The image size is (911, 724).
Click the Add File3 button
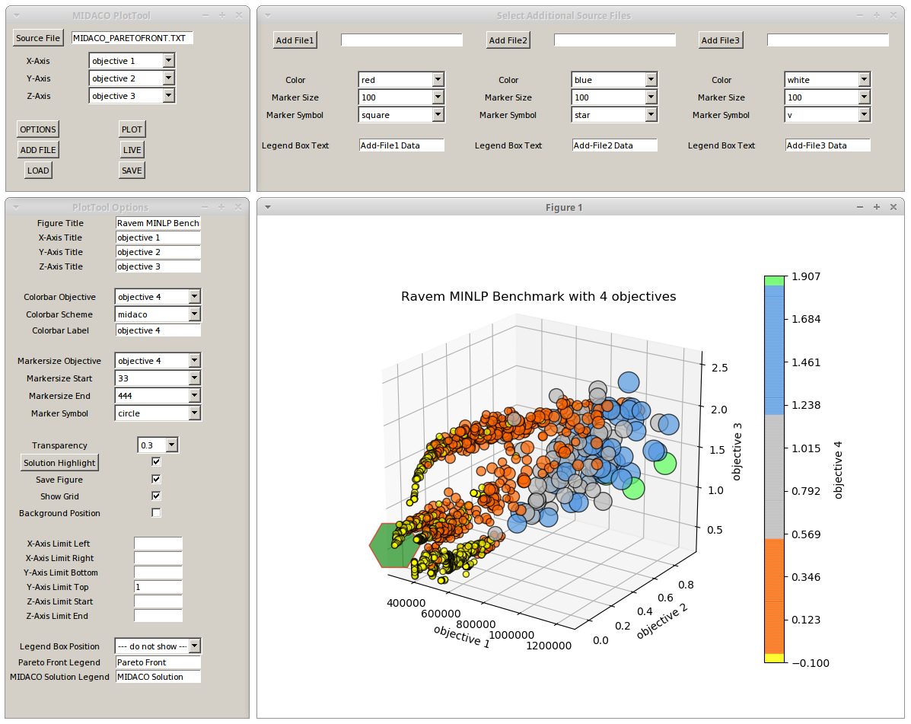click(721, 40)
